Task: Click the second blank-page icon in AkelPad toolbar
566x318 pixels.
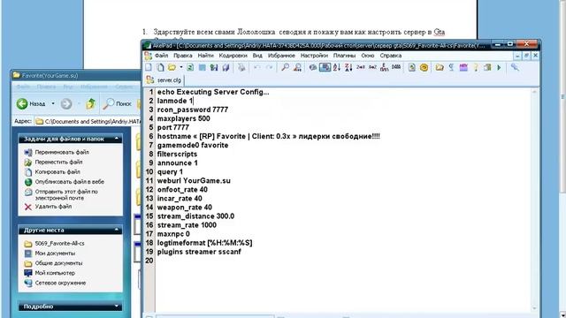Action: coord(160,67)
